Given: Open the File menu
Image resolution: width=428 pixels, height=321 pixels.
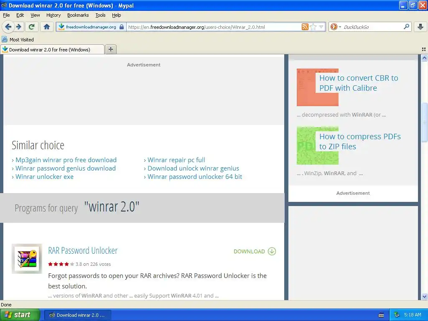Looking at the screenshot, I should click(x=6, y=15).
